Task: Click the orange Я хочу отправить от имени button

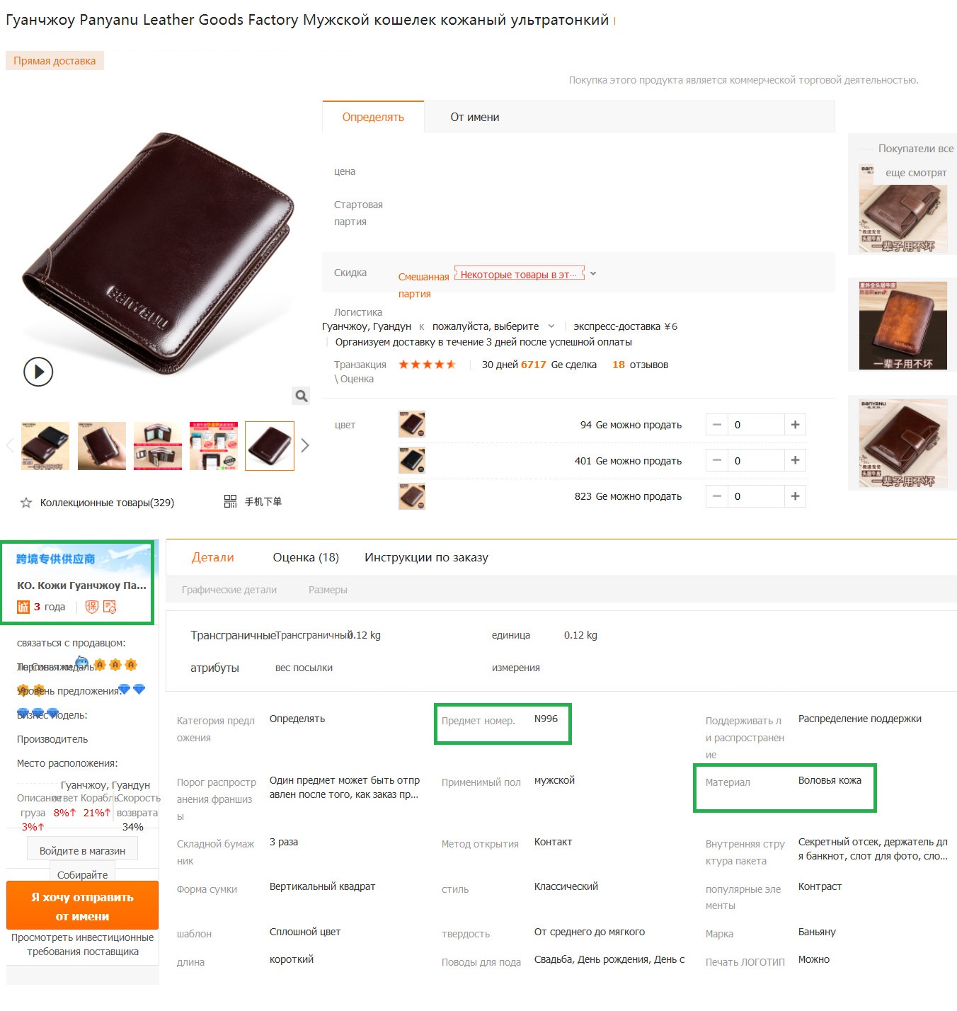Action: click(x=82, y=906)
